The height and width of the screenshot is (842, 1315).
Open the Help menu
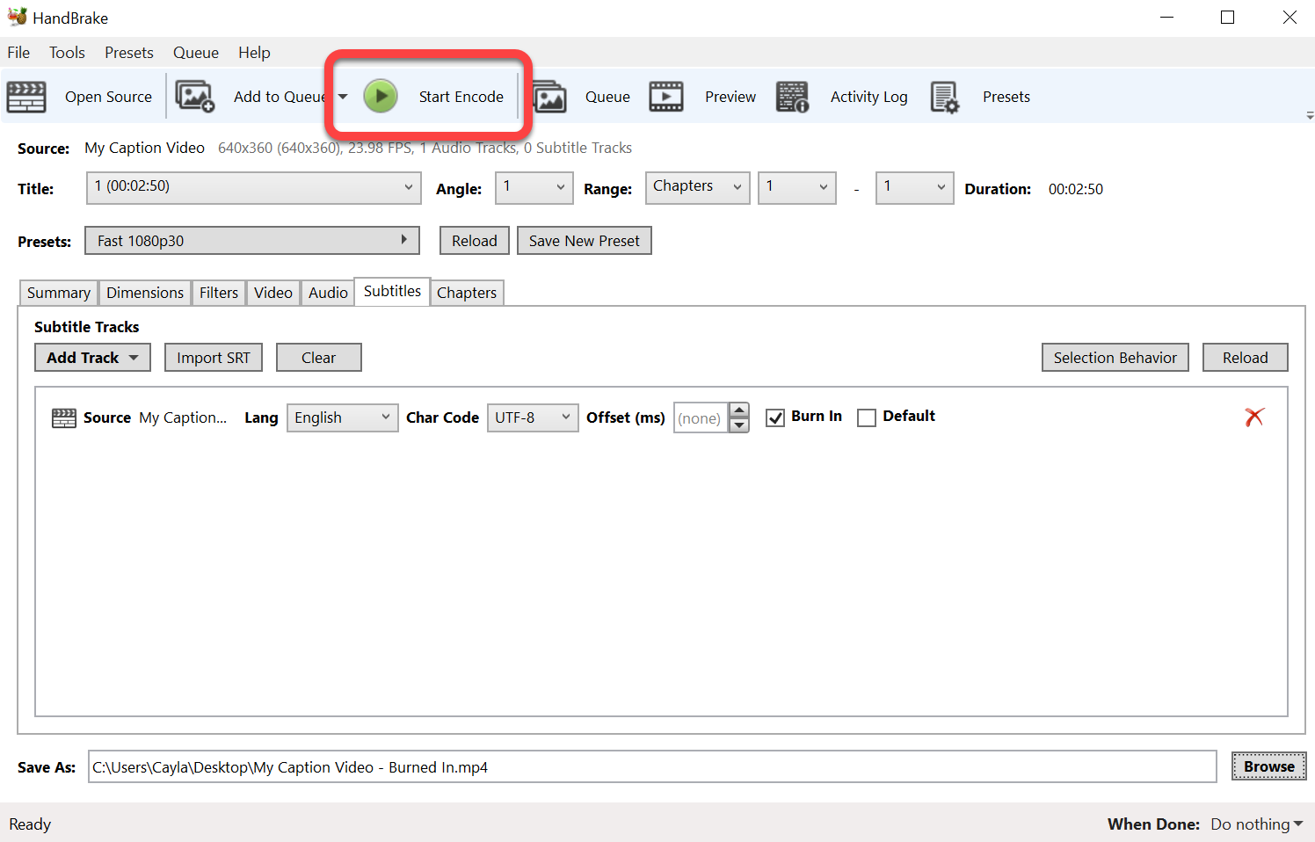[254, 53]
